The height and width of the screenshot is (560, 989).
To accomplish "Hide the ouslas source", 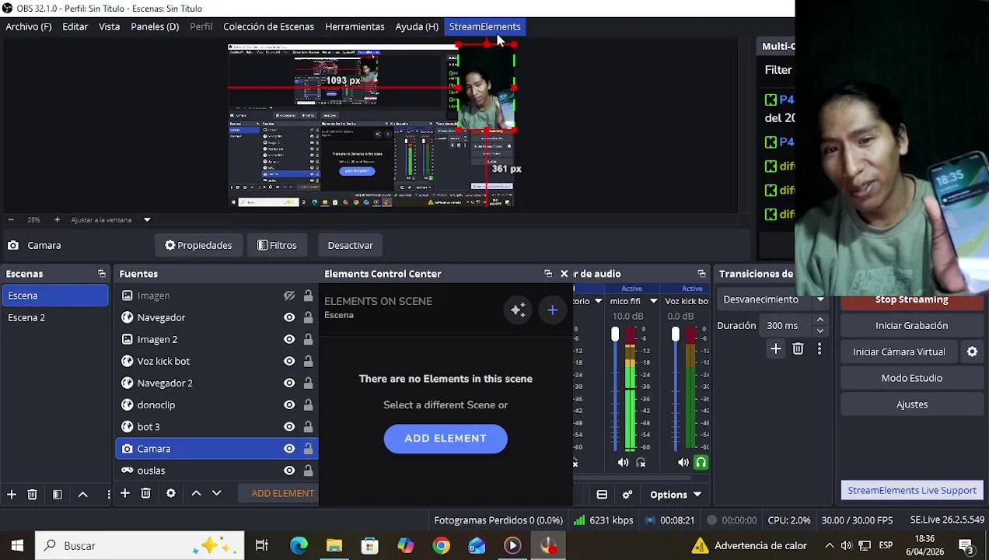I will 289,471.
